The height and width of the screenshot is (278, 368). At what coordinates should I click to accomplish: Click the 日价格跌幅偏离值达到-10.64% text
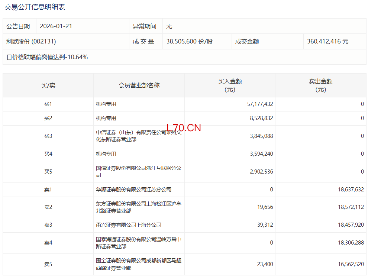tap(47, 57)
